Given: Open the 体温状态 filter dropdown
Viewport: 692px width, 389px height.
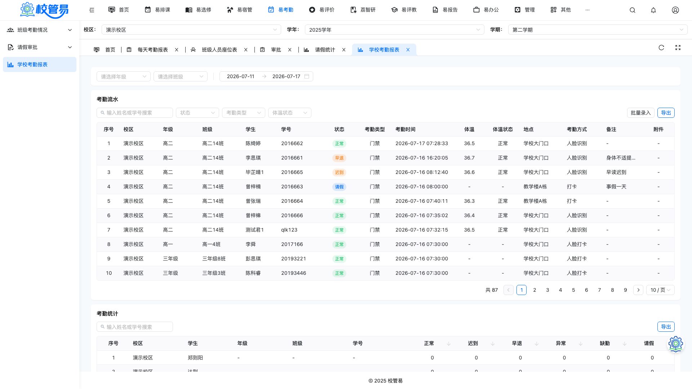Looking at the screenshot, I should click(290, 113).
